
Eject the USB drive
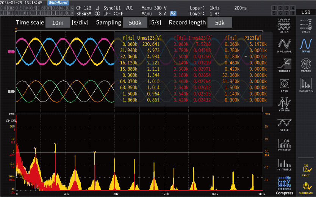coord(306,169)
